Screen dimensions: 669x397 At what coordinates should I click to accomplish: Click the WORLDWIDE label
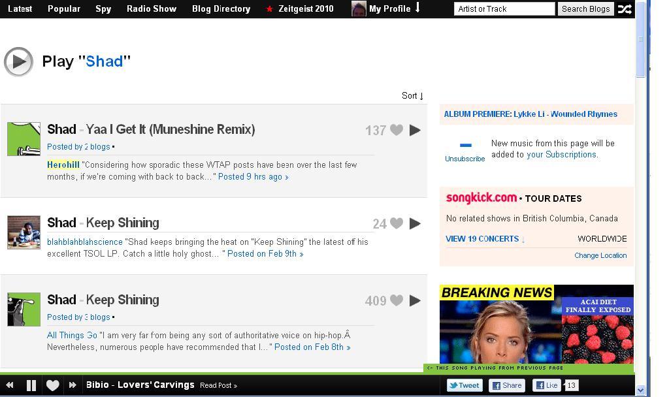pos(602,239)
